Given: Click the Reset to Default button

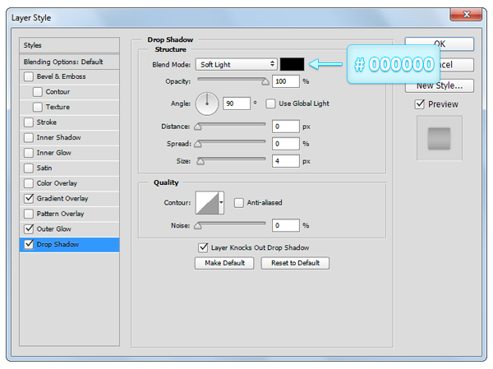Looking at the screenshot, I should point(295,263).
